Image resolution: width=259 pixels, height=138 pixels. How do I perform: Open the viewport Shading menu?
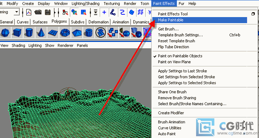point(18,46)
